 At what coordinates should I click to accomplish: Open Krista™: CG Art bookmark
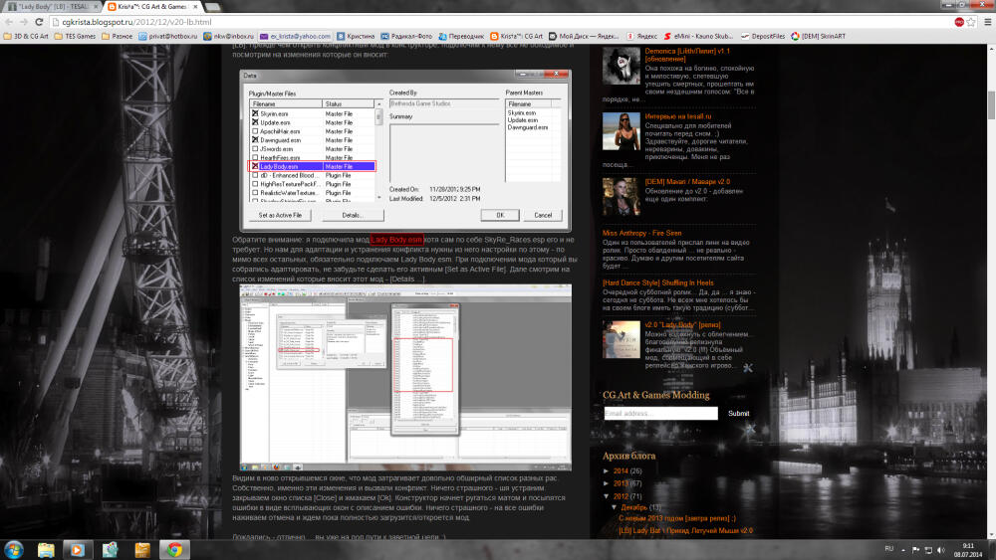point(516,36)
